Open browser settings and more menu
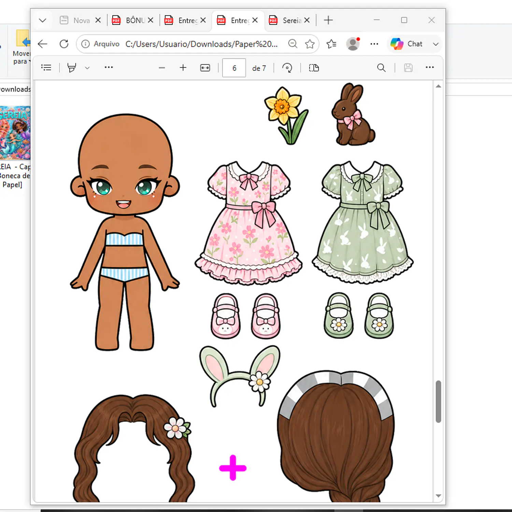 [374, 44]
